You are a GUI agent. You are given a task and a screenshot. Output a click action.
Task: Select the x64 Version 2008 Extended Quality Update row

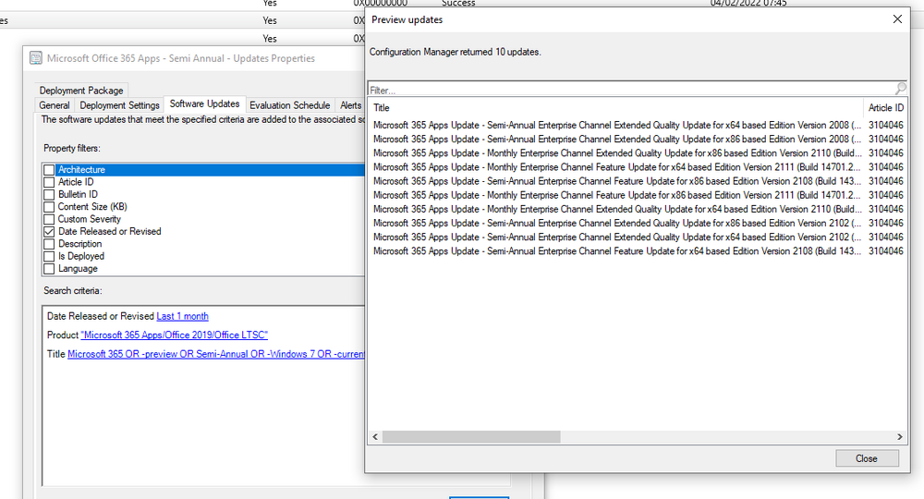click(638, 125)
